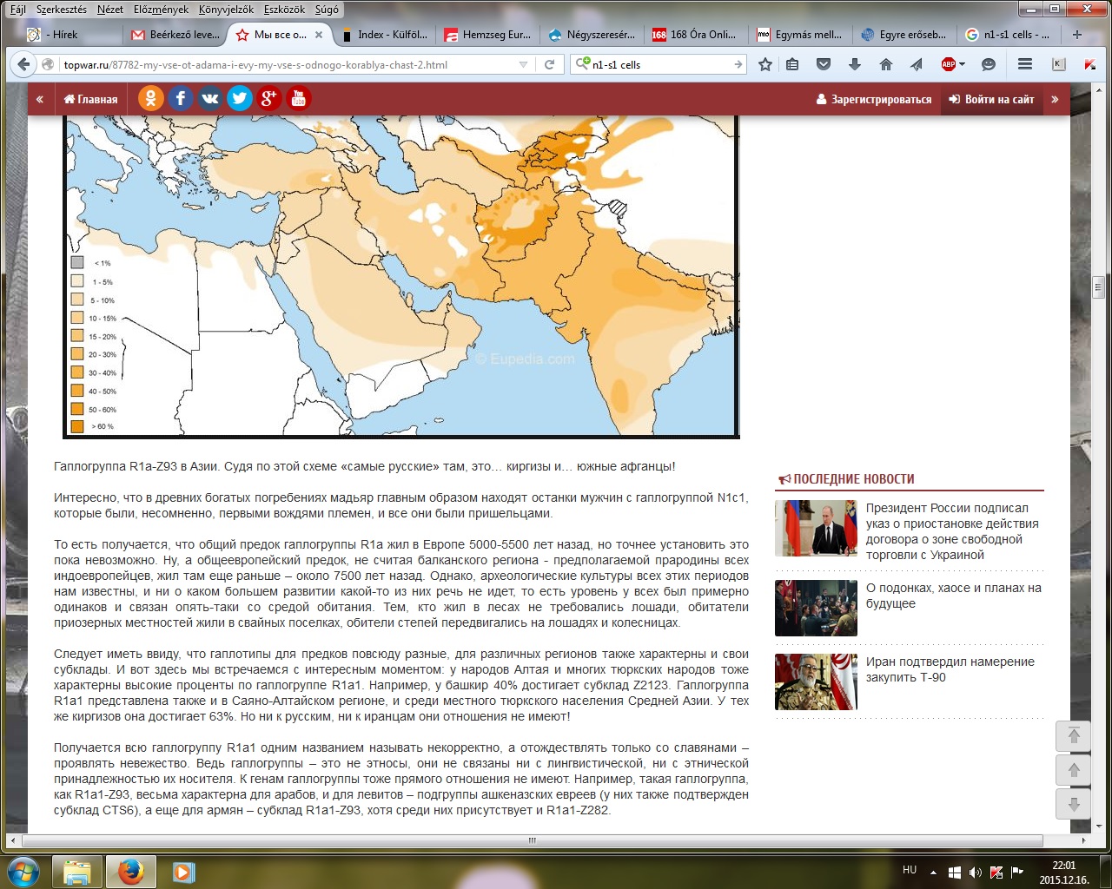Go to Firefox home page icon
This screenshot has height=889, width=1112.
point(886,64)
